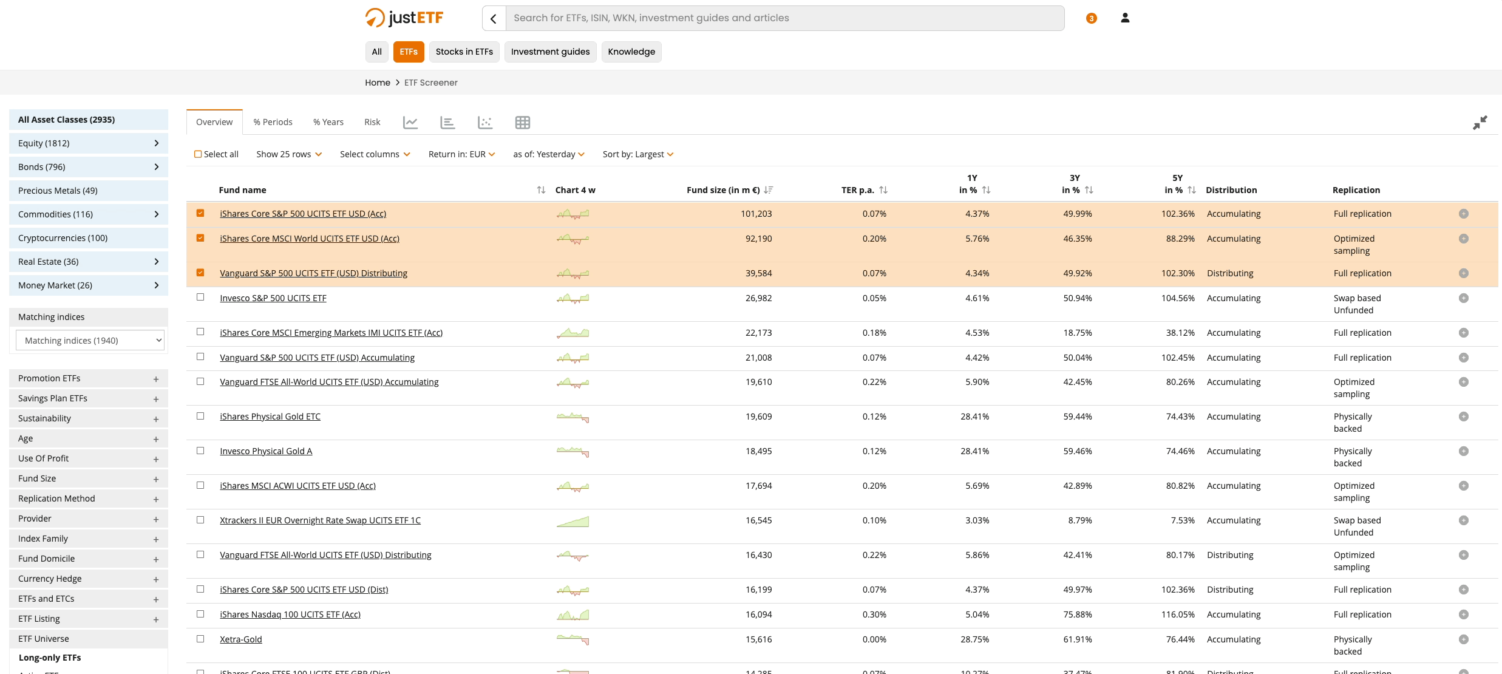Sort by the TER p.a. column arrows
This screenshot has height=674, width=1502.
pyautogui.click(x=883, y=190)
